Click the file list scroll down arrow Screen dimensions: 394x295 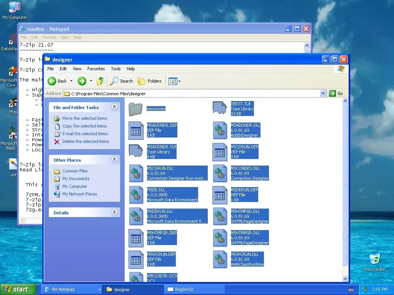click(345, 278)
